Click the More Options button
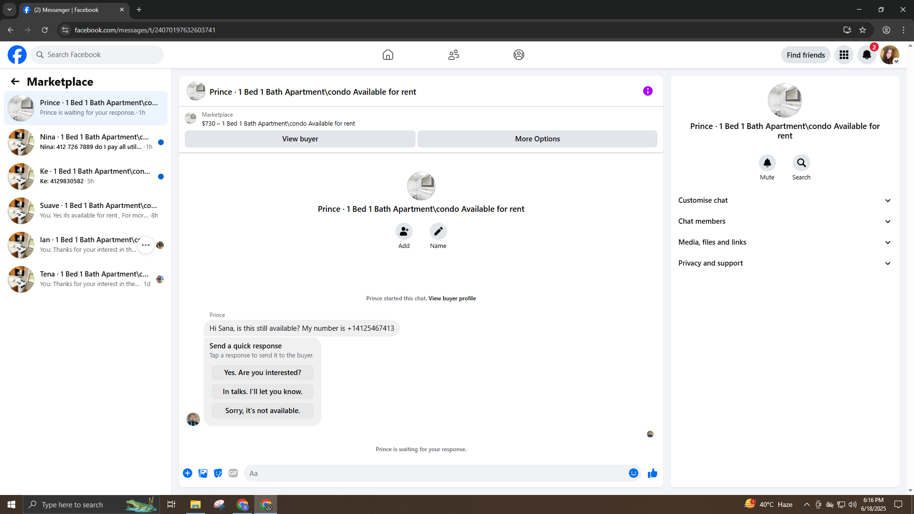914x514 pixels. click(x=537, y=139)
